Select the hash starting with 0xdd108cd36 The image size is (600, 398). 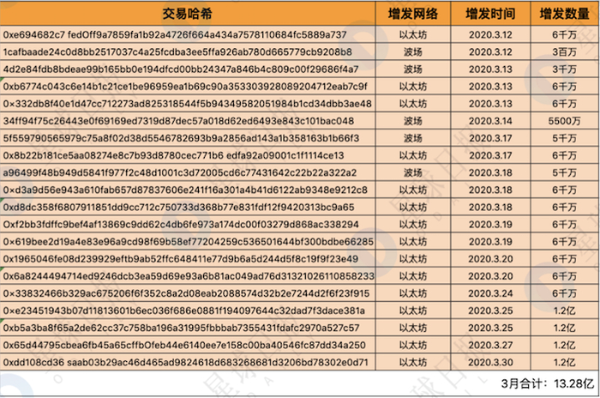[186, 362]
